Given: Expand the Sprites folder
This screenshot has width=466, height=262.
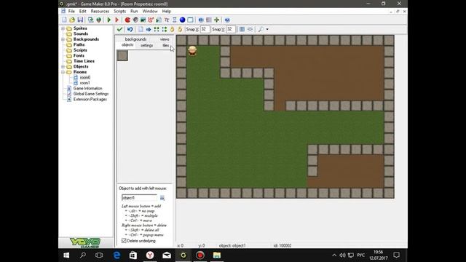Looking at the screenshot, I should coord(63,28).
